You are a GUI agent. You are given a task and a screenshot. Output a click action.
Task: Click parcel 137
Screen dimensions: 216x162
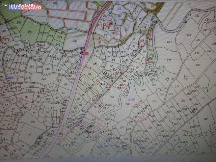[x=212, y=132]
